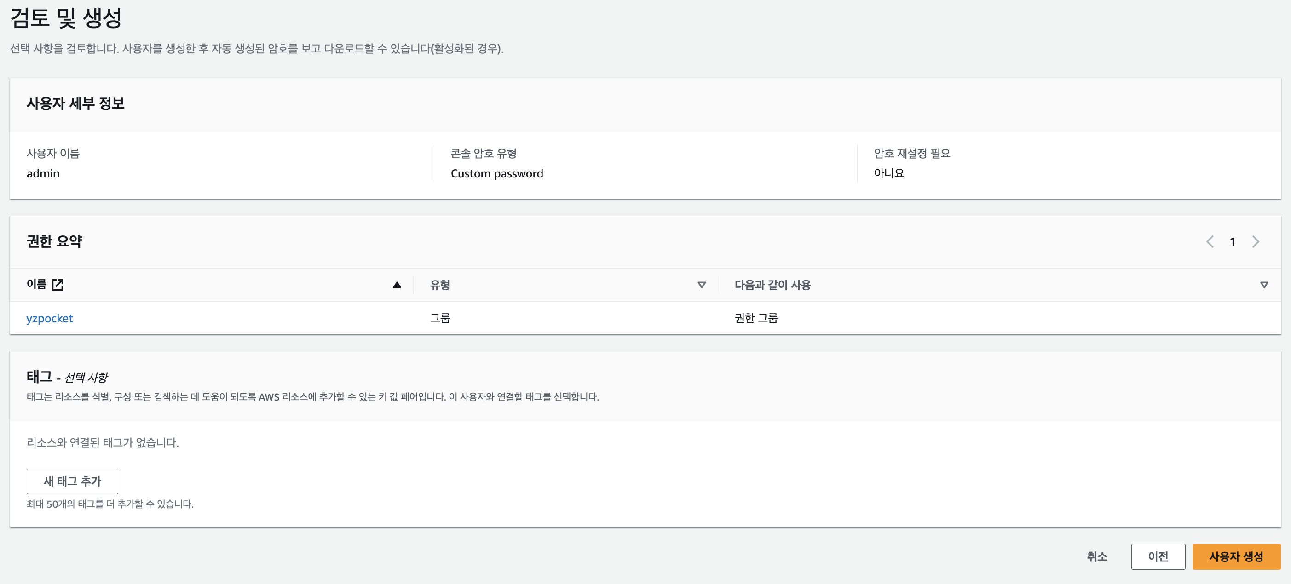Go to previous permissions page arrow
Image resolution: width=1291 pixels, height=584 pixels.
1209,242
